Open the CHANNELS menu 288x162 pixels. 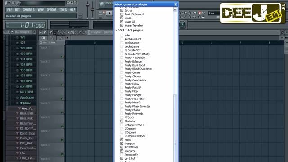[x=29, y=10]
